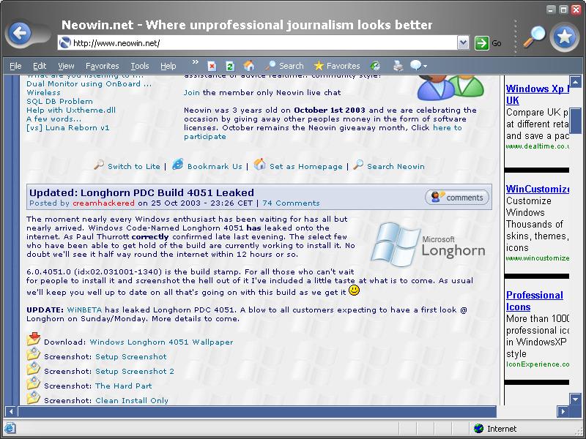Open the Edit menu

point(40,66)
